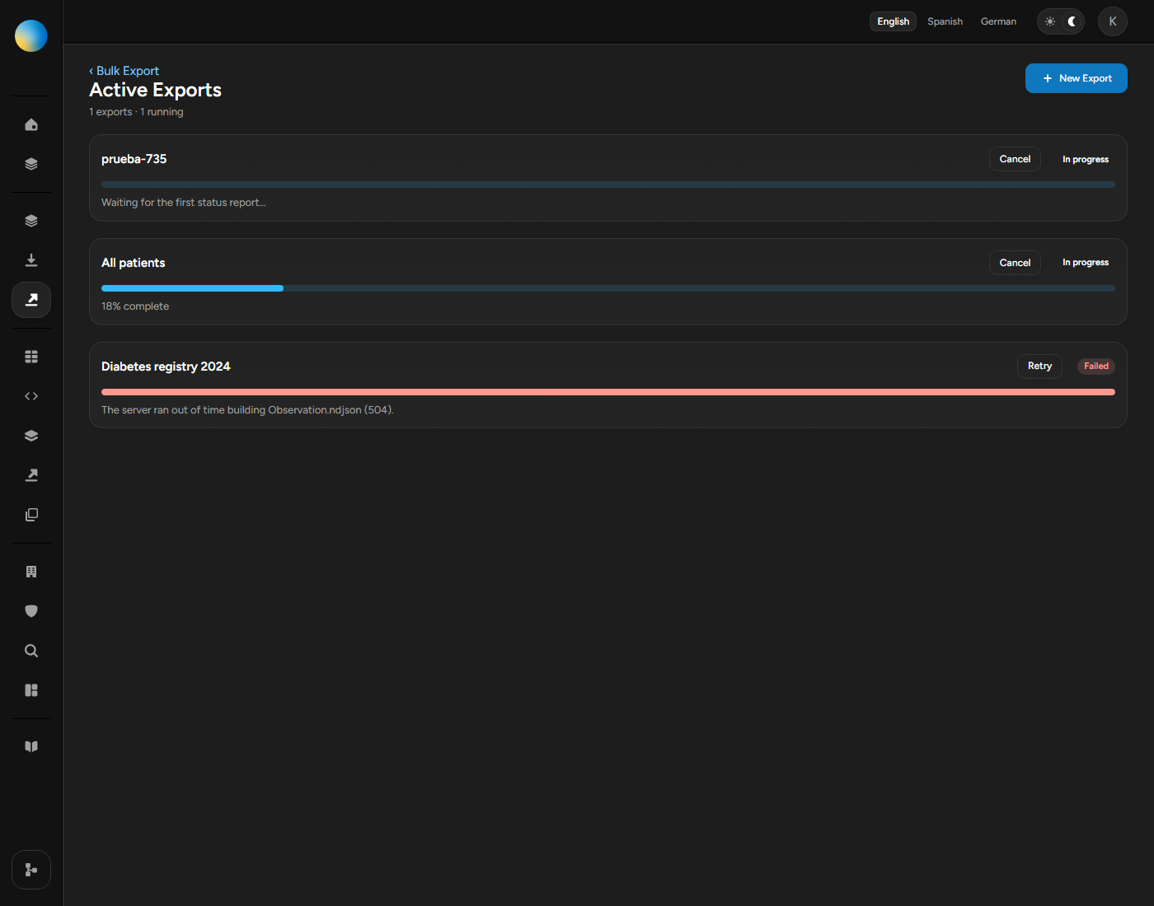Open the dashboard layout icon in the sidebar

[31, 690]
